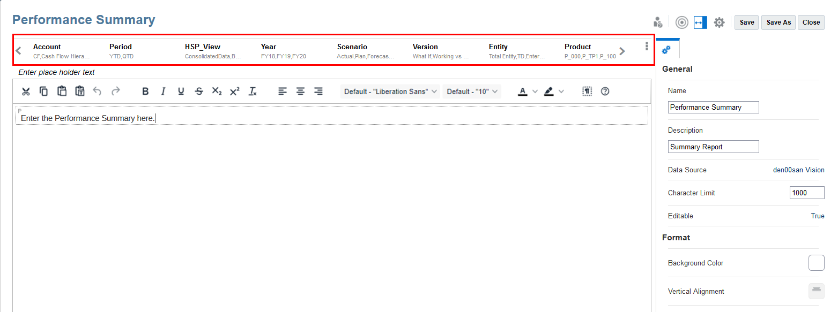This screenshot has width=838, height=312.
Task: Open the settings gear icon
Action: [720, 22]
